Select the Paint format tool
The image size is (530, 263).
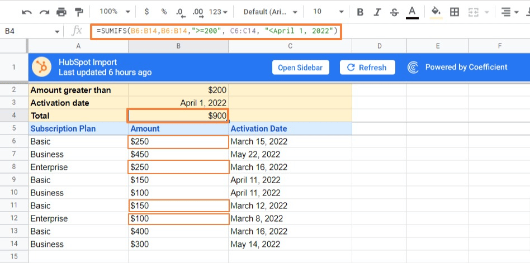(78, 12)
